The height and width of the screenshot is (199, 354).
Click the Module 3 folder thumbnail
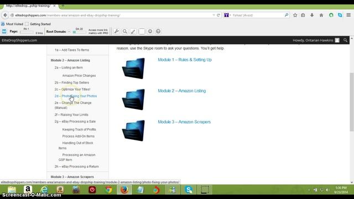[133, 130]
